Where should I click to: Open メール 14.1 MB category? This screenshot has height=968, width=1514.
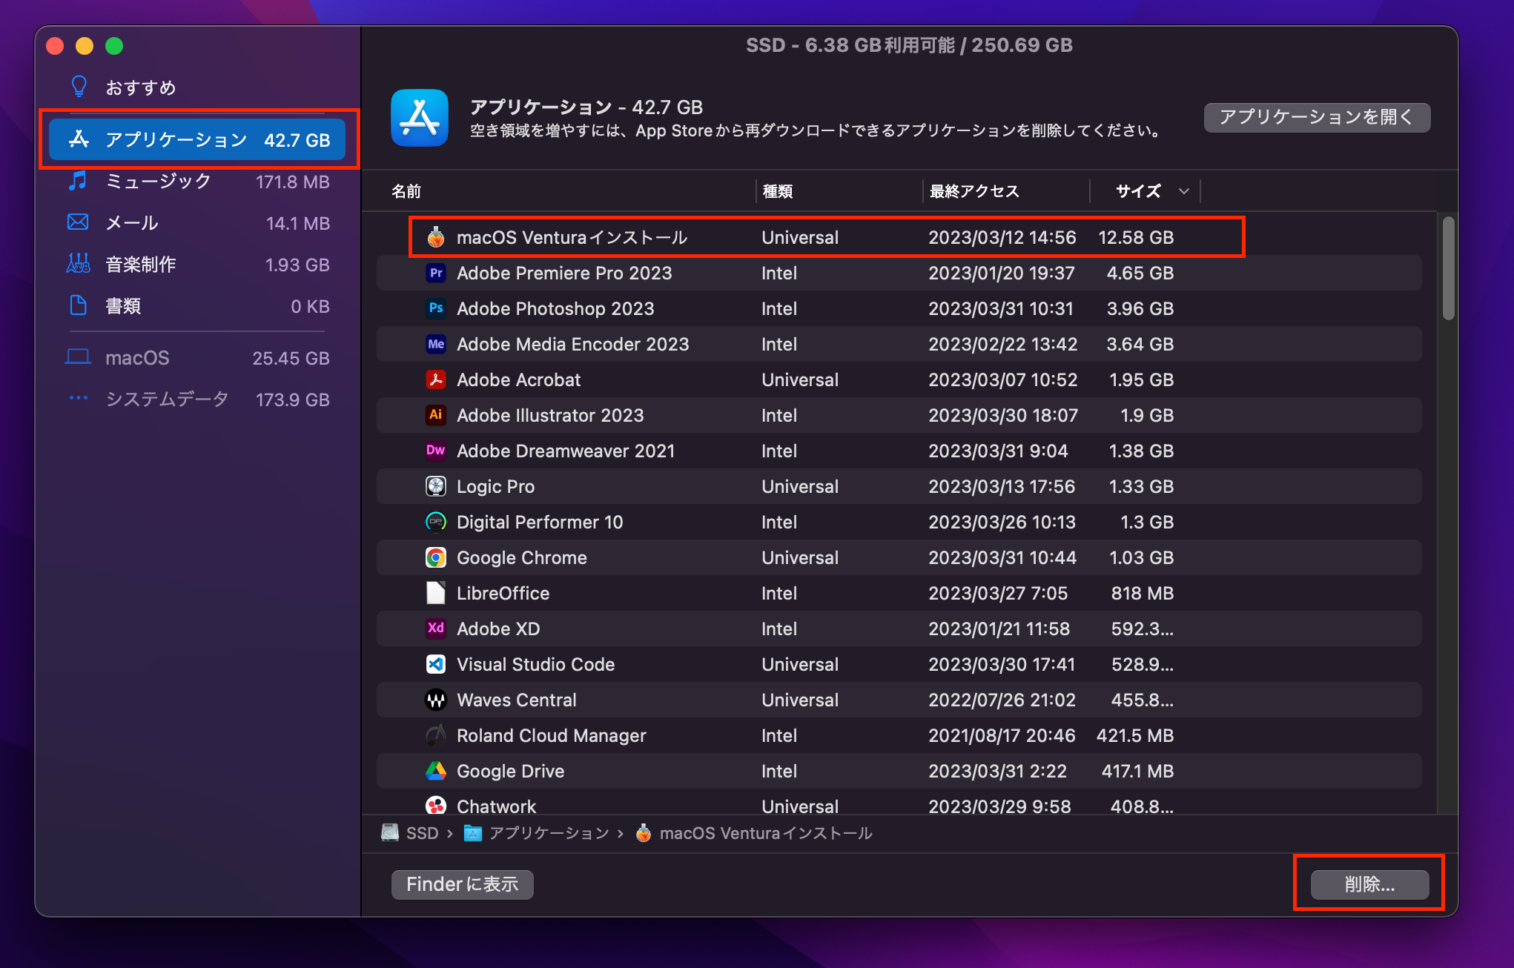[x=197, y=223]
